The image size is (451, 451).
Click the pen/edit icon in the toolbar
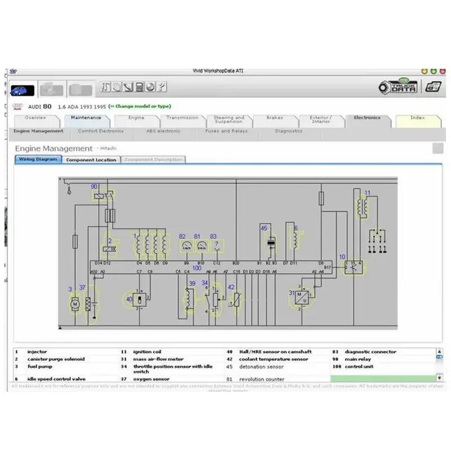(128, 87)
